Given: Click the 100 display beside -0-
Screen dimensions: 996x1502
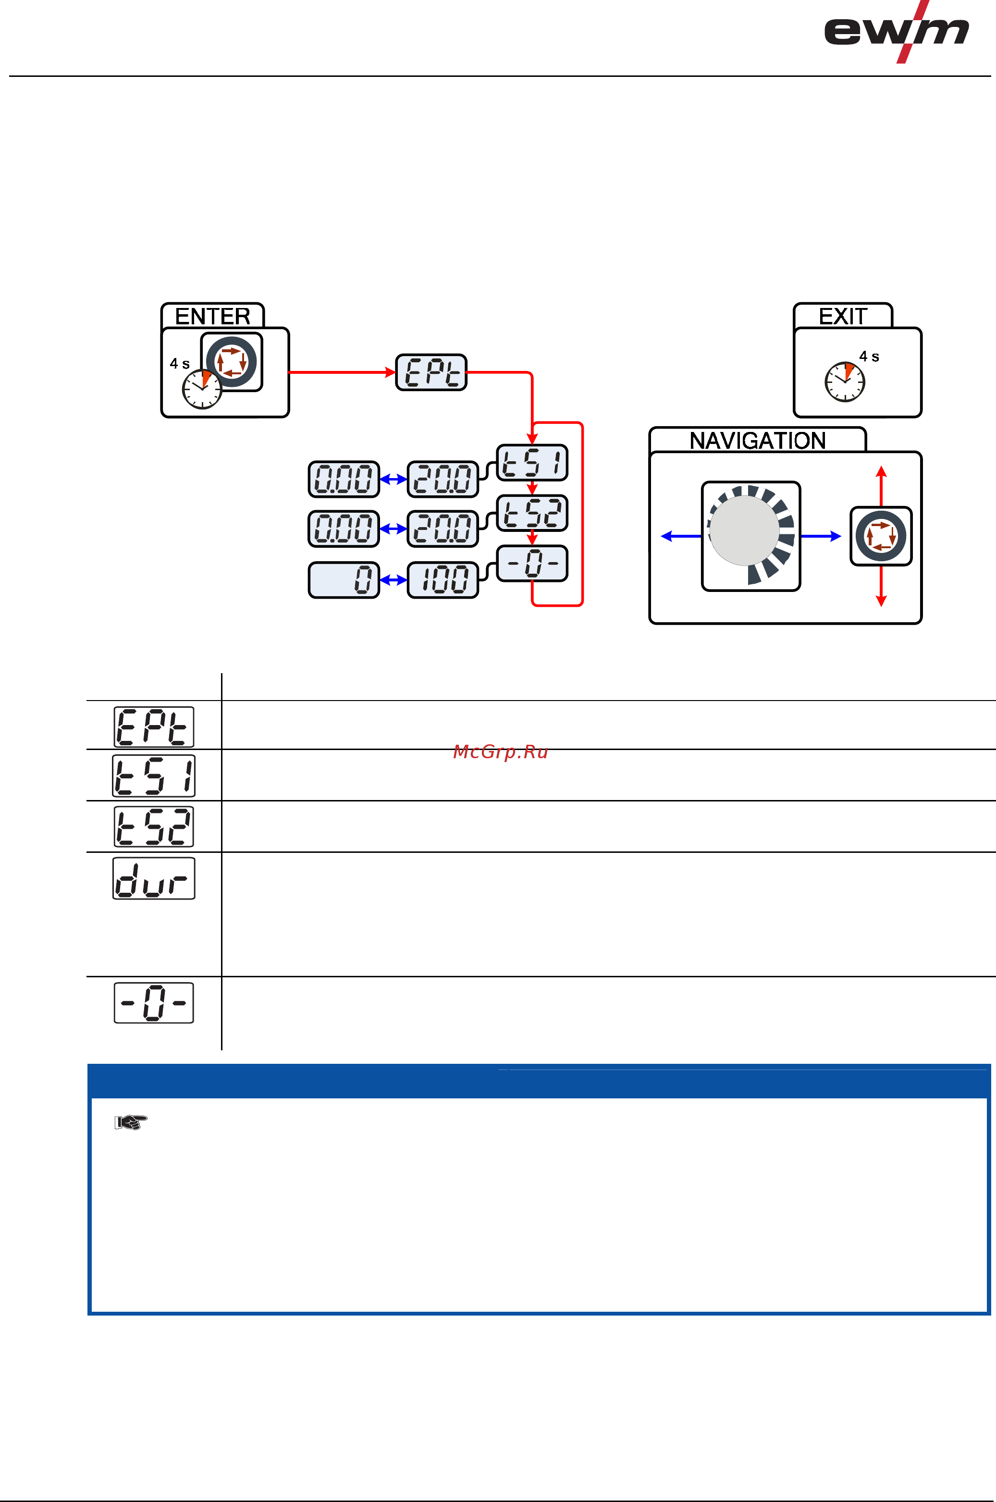Looking at the screenshot, I should point(443,580).
